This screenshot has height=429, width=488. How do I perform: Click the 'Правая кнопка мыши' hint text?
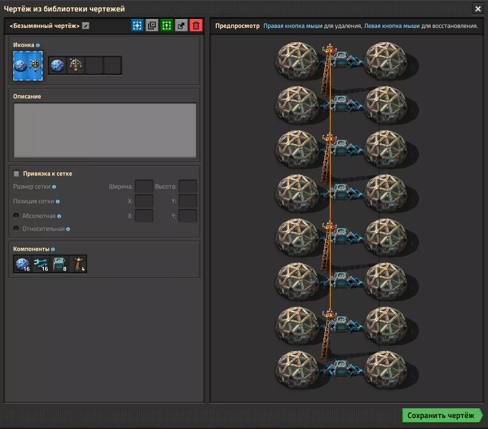point(293,26)
